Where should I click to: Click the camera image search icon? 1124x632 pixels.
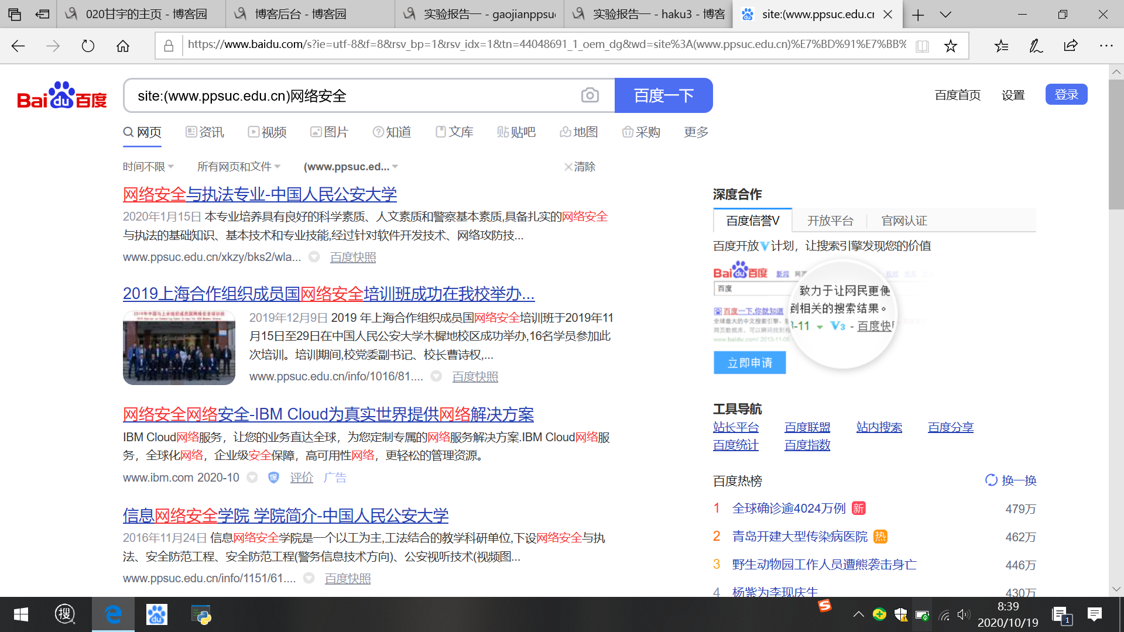(x=590, y=95)
